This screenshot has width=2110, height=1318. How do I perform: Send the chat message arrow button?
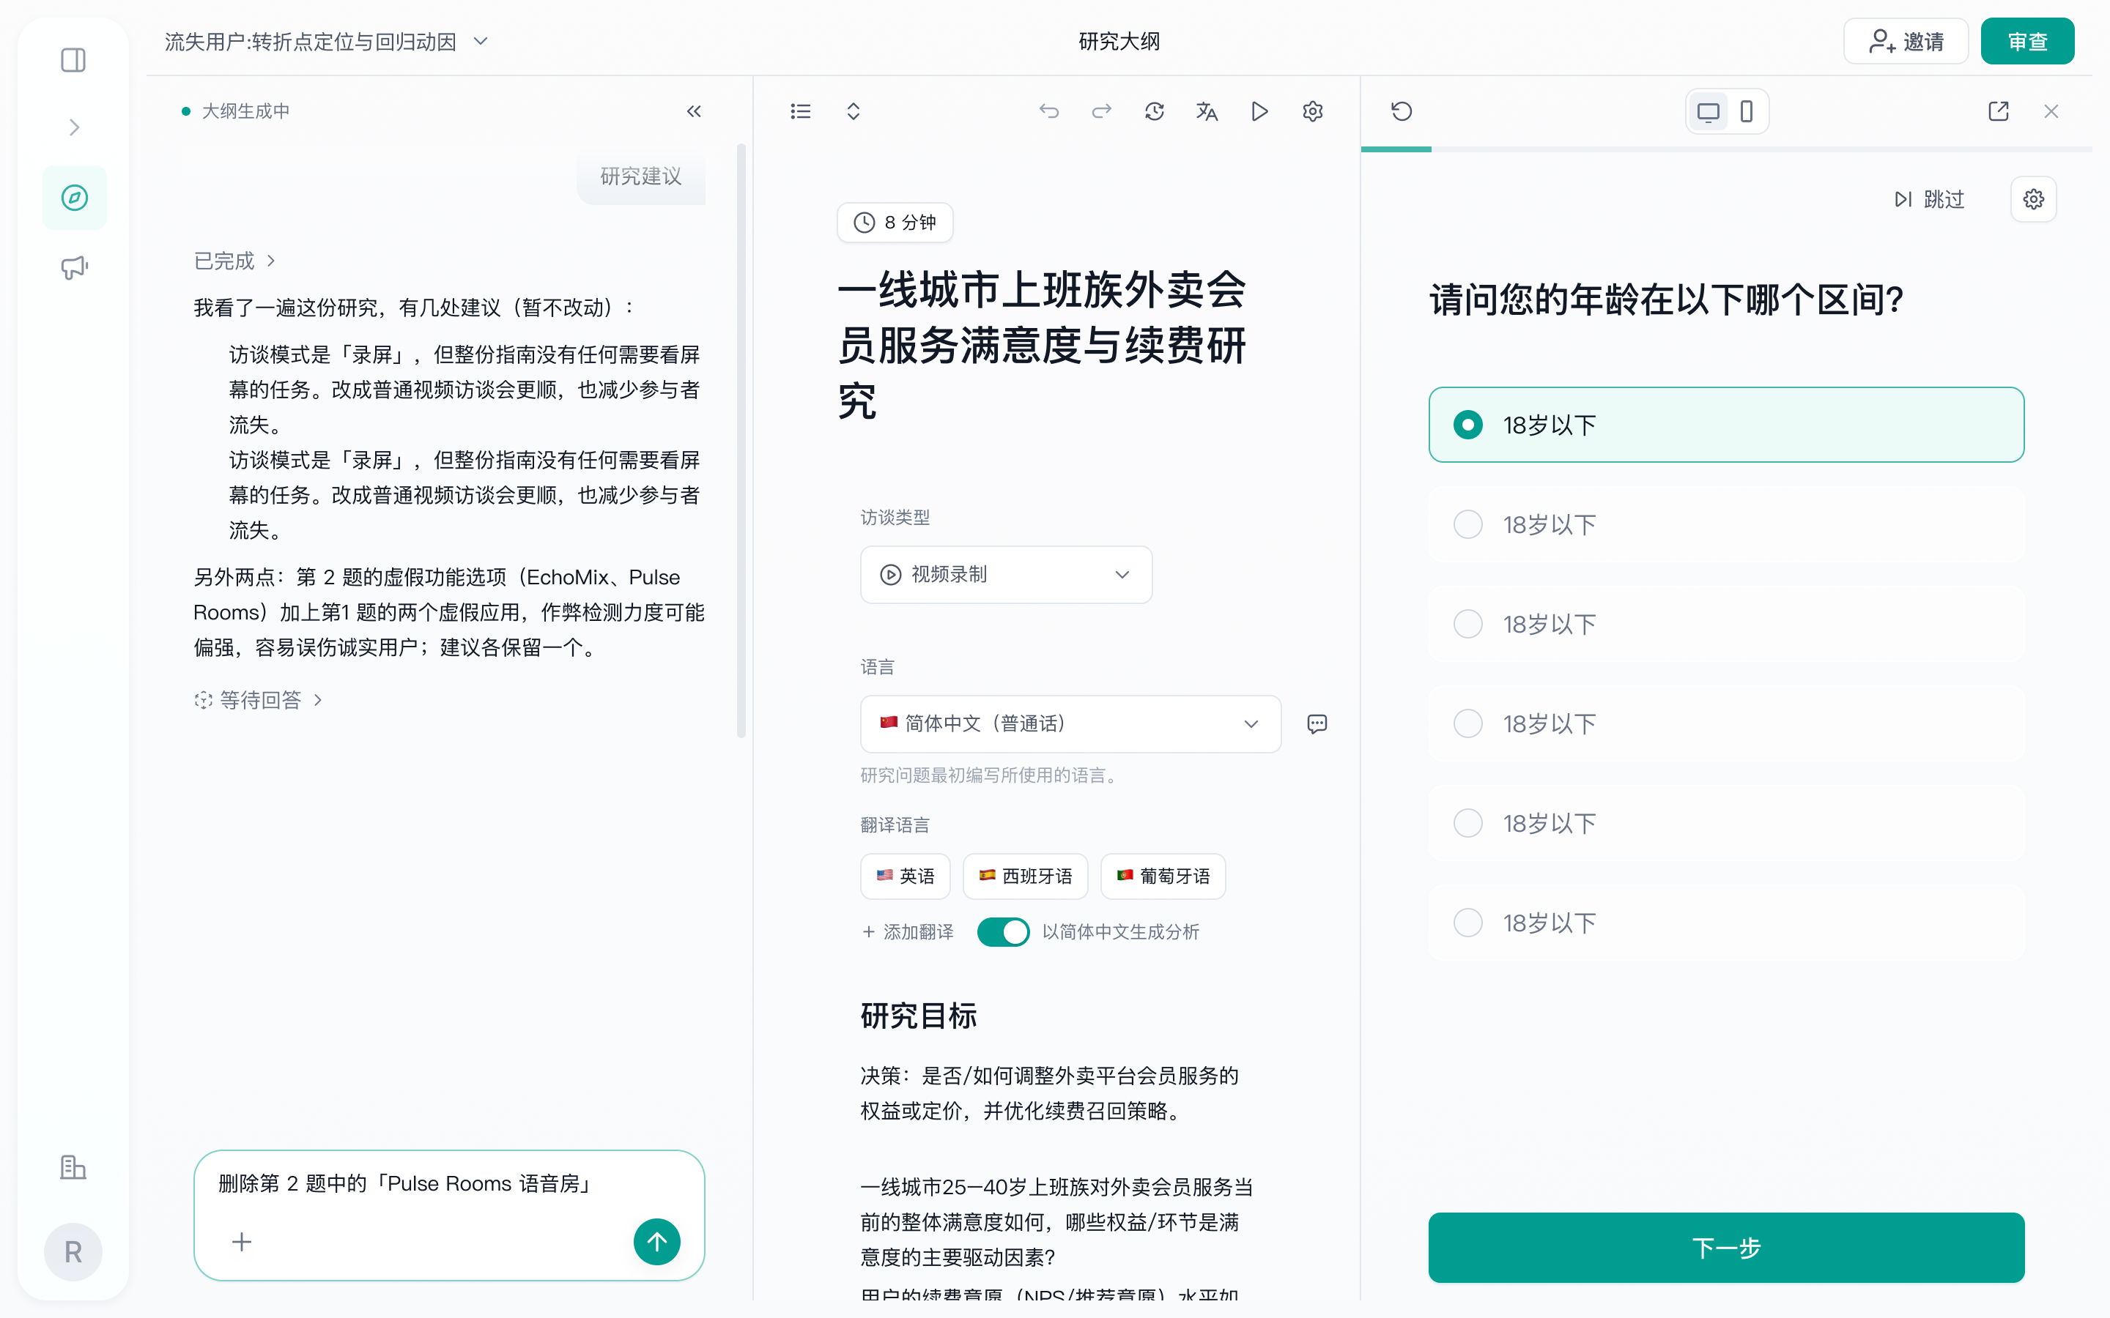[x=656, y=1241]
